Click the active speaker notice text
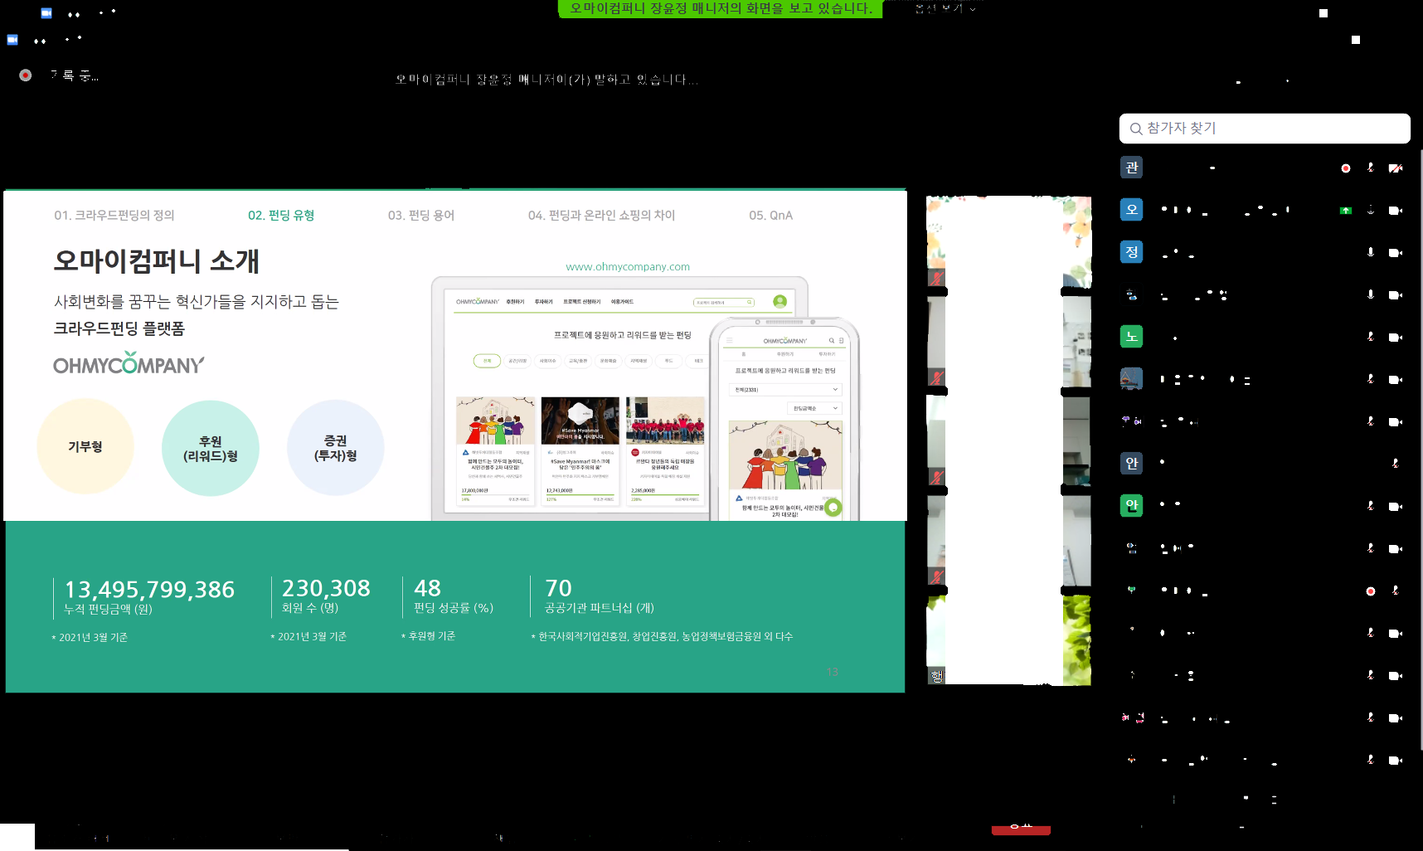 [x=546, y=80]
